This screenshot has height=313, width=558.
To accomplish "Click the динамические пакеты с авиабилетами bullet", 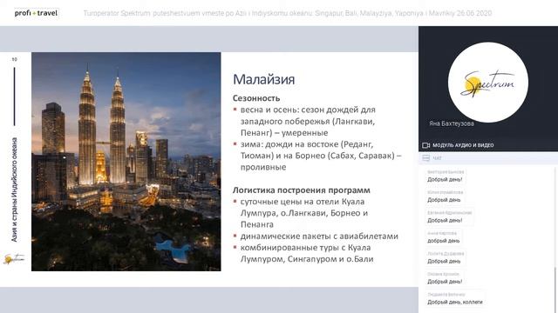I will [316, 236].
